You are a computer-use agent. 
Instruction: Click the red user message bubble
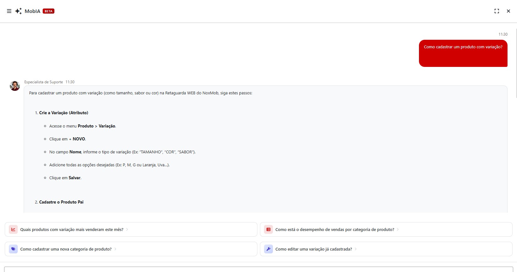[x=463, y=53]
